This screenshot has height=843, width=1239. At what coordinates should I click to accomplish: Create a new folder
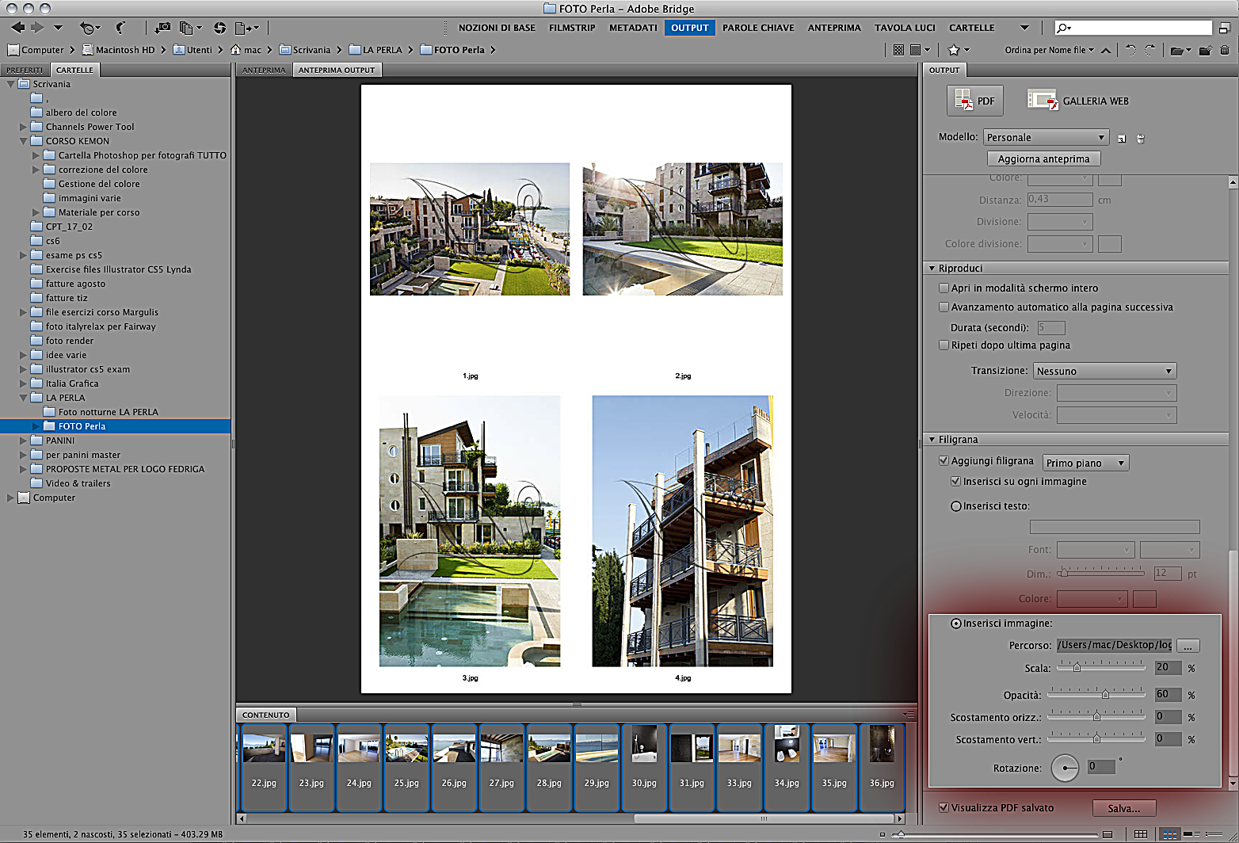click(1205, 51)
